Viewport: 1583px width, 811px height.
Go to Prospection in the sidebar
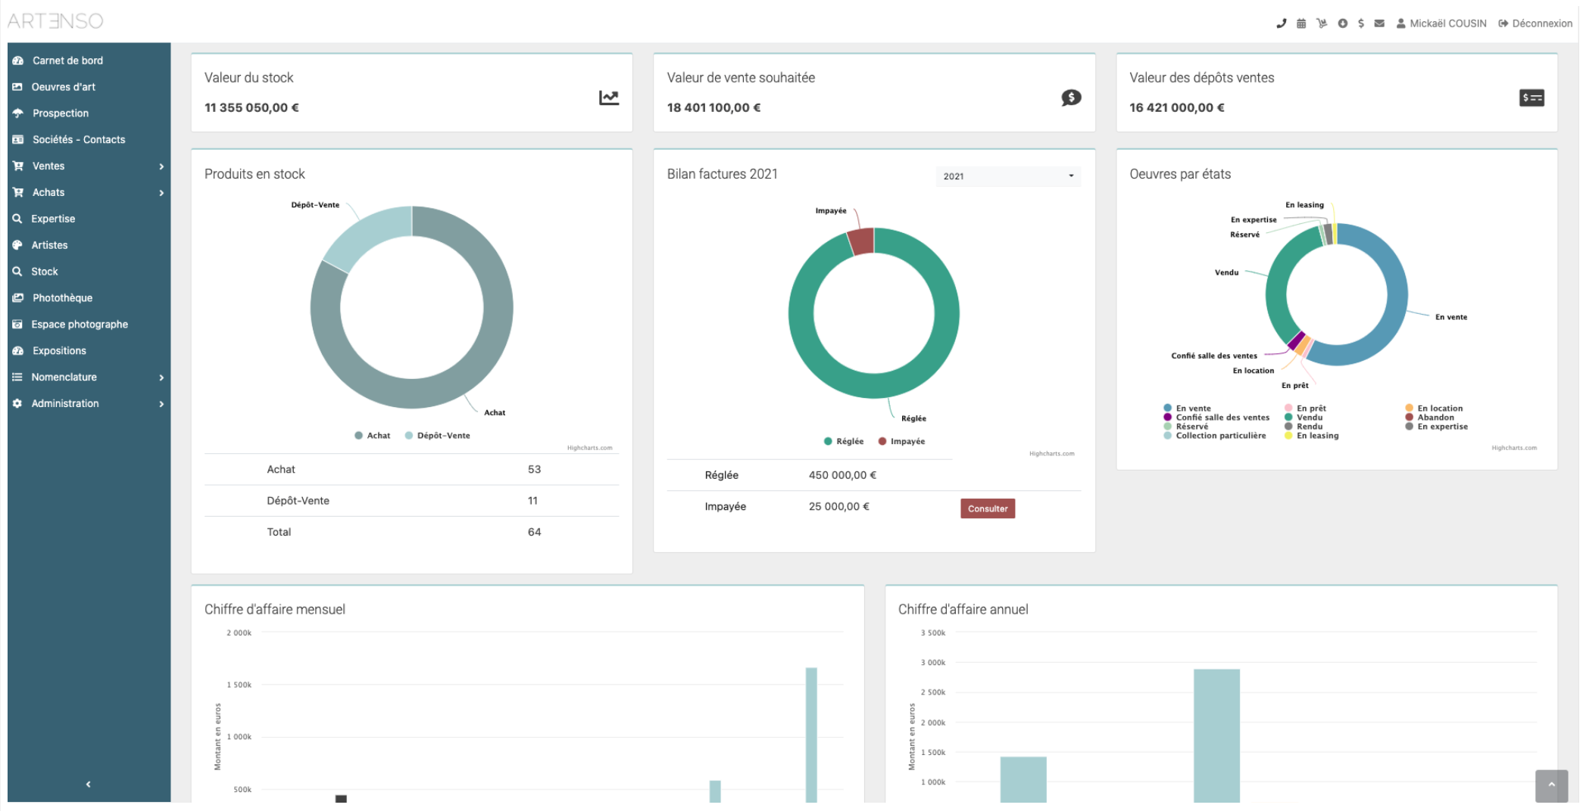pyautogui.click(x=89, y=113)
